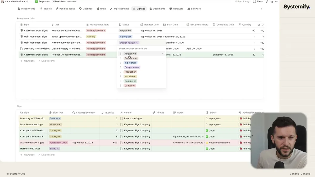Open the Software tab
The height and width of the screenshot is (177, 315).
(194, 9)
